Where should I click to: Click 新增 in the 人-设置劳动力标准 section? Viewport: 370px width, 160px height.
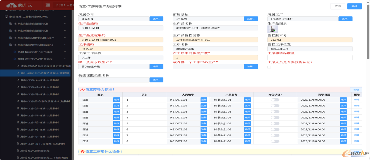pos(356,90)
